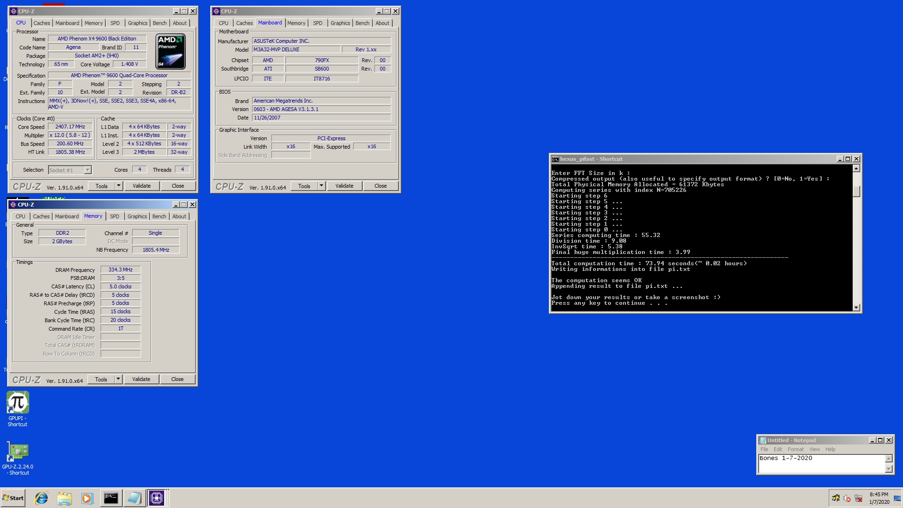Click the network tray icon
Viewport: 903px width, 508px height.
point(858,498)
